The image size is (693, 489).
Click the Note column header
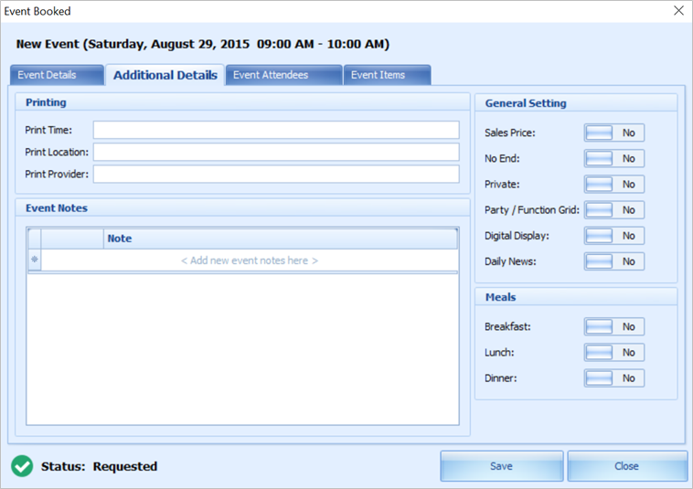click(x=281, y=239)
